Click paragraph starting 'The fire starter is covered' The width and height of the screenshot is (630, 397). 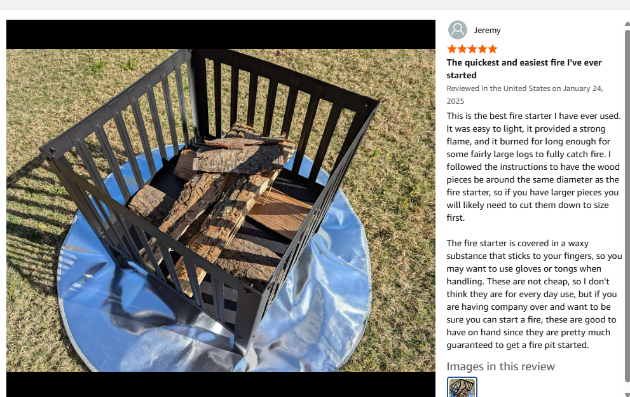534,294
